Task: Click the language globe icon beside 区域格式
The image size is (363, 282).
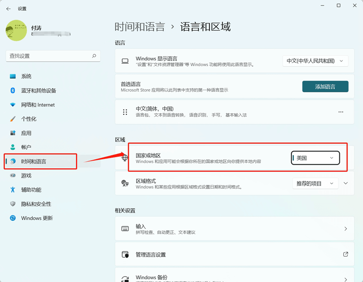Action: click(125, 184)
